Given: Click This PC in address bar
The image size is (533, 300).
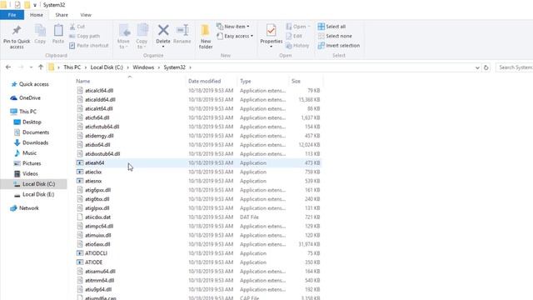Looking at the screenshot, I should click(x=72, y=67).
